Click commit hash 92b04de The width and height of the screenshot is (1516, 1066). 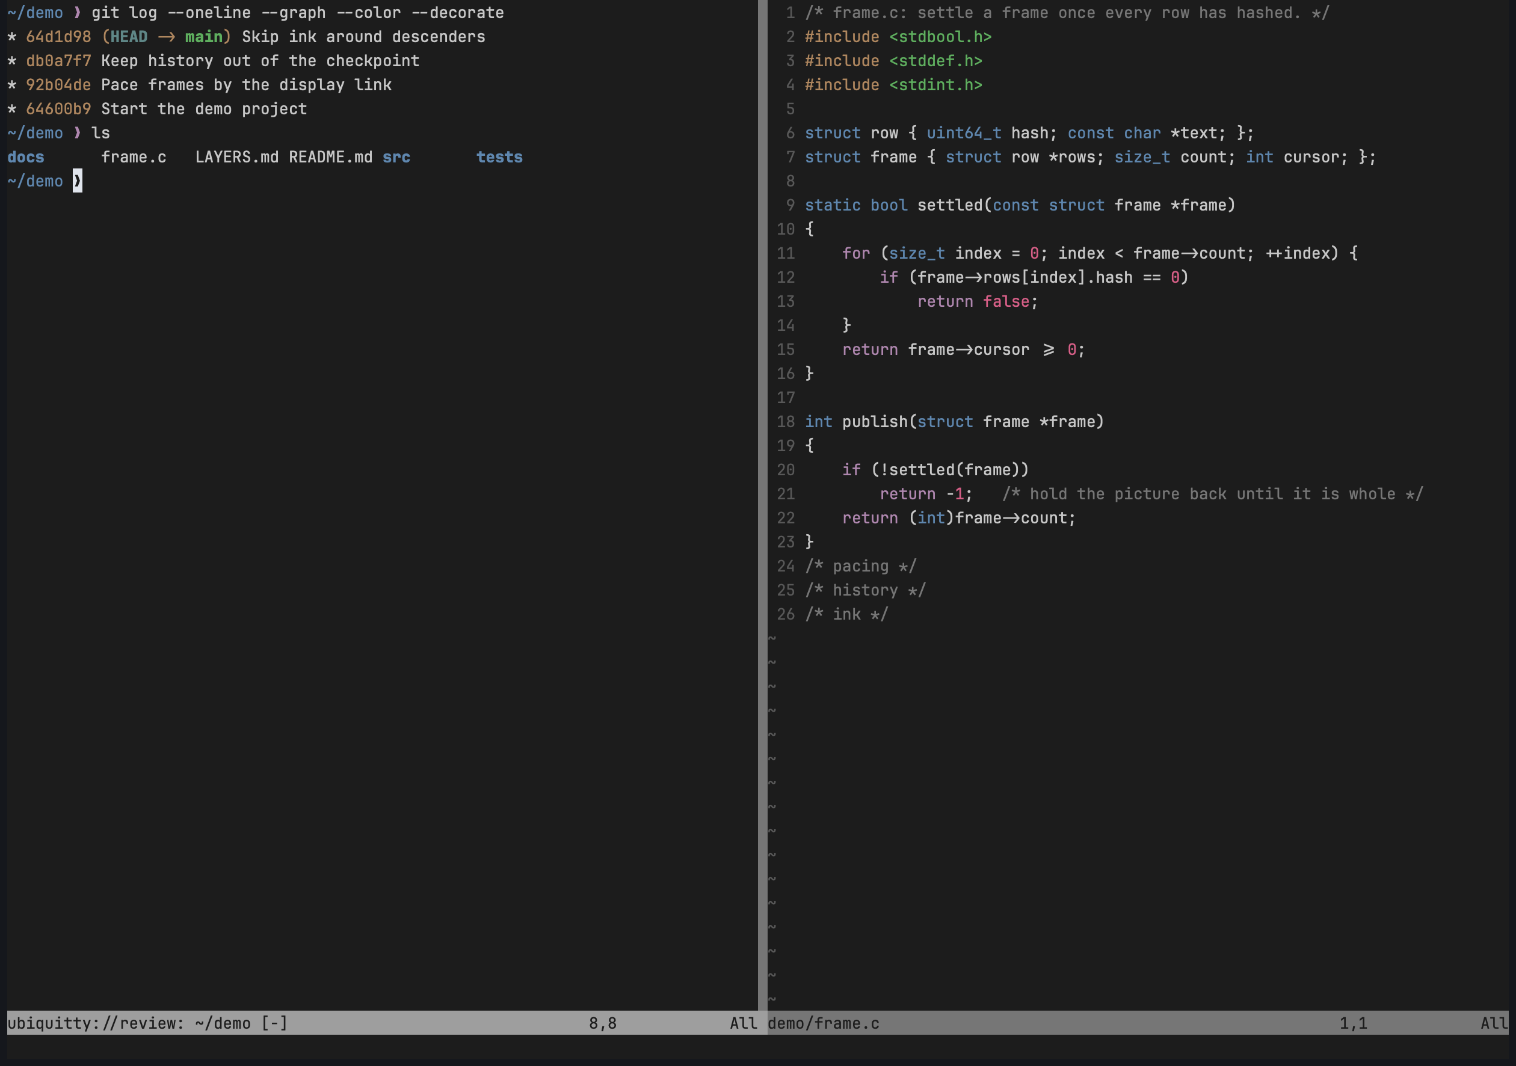(x=58, y=85)
